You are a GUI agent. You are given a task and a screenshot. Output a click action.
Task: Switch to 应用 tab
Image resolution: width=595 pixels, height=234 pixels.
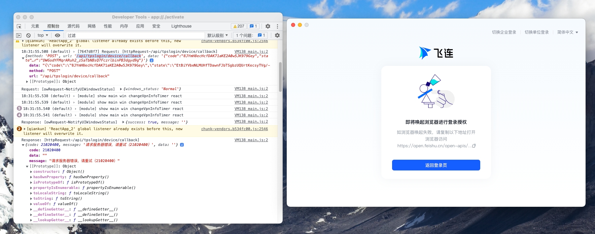click(140, 26)
